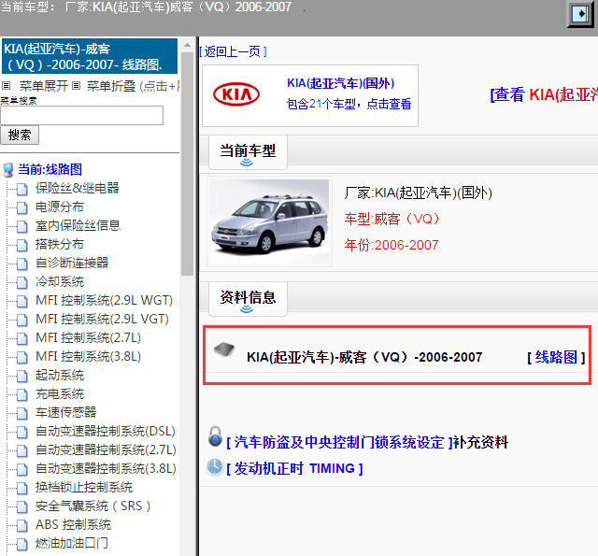
Task: Click the silver Kia minivan thumbnail
Action: click(x=270, y=221)
